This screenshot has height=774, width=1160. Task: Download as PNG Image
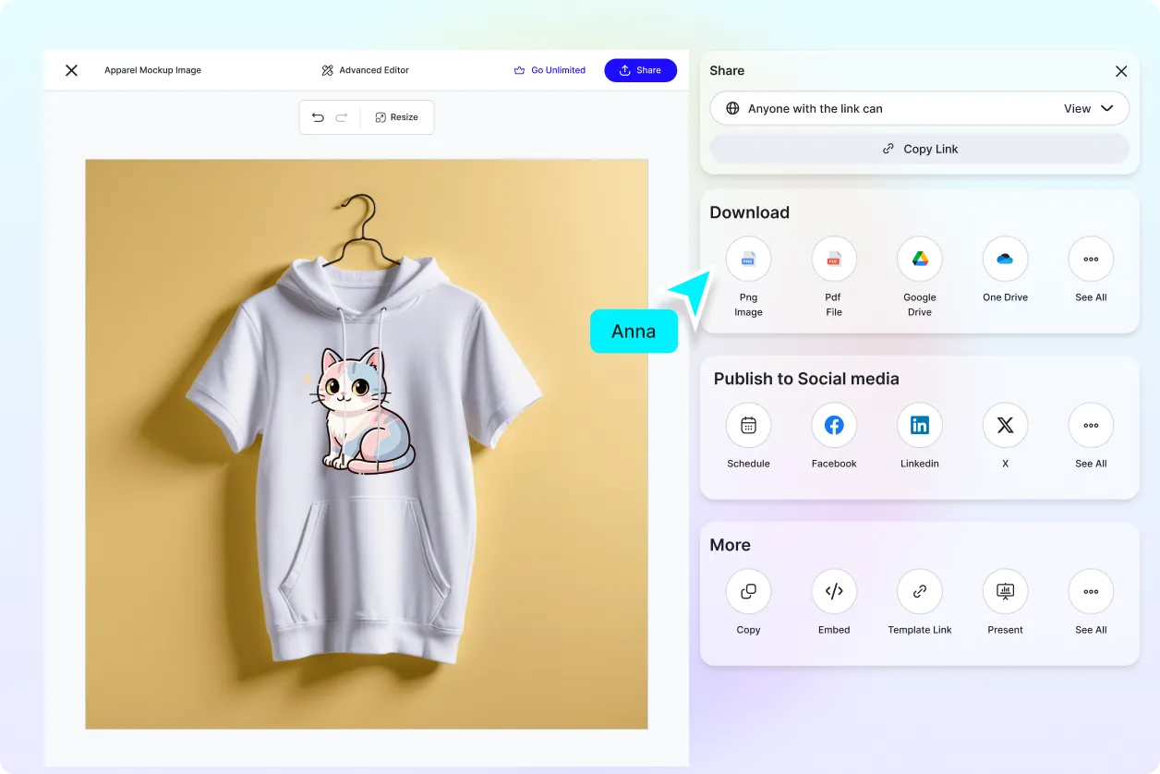point(748,259)
